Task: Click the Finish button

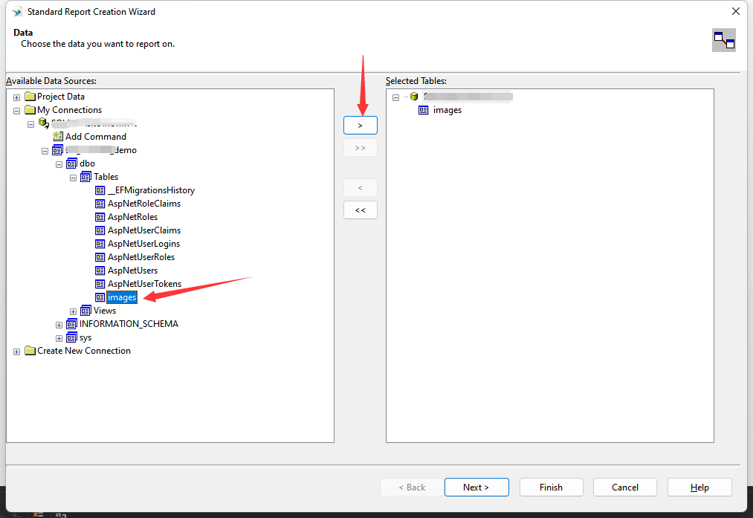Action: (551, 487)
